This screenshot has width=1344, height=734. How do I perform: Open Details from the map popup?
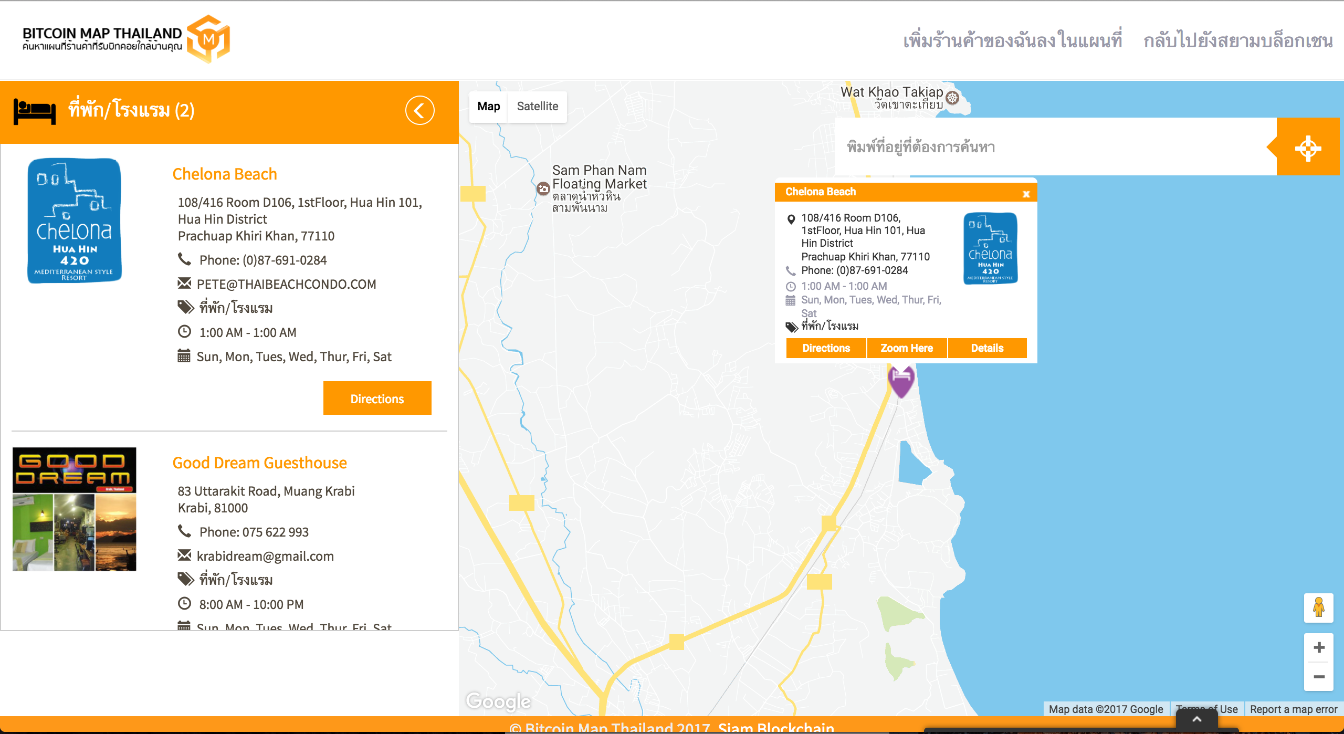pos(987,348)
